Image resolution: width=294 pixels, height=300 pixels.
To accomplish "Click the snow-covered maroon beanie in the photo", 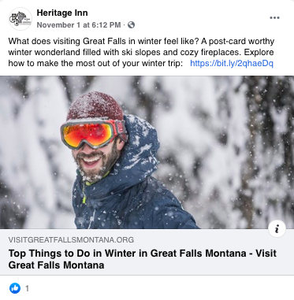I will click(95, 106).
